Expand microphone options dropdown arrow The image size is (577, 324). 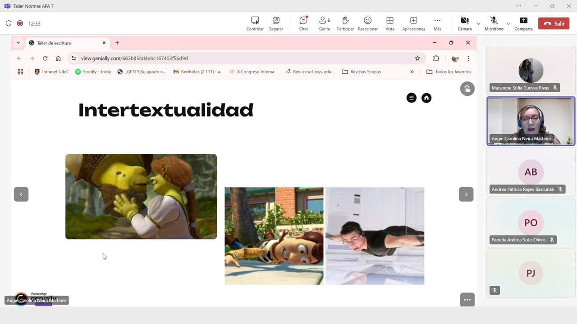pos(508,23)
